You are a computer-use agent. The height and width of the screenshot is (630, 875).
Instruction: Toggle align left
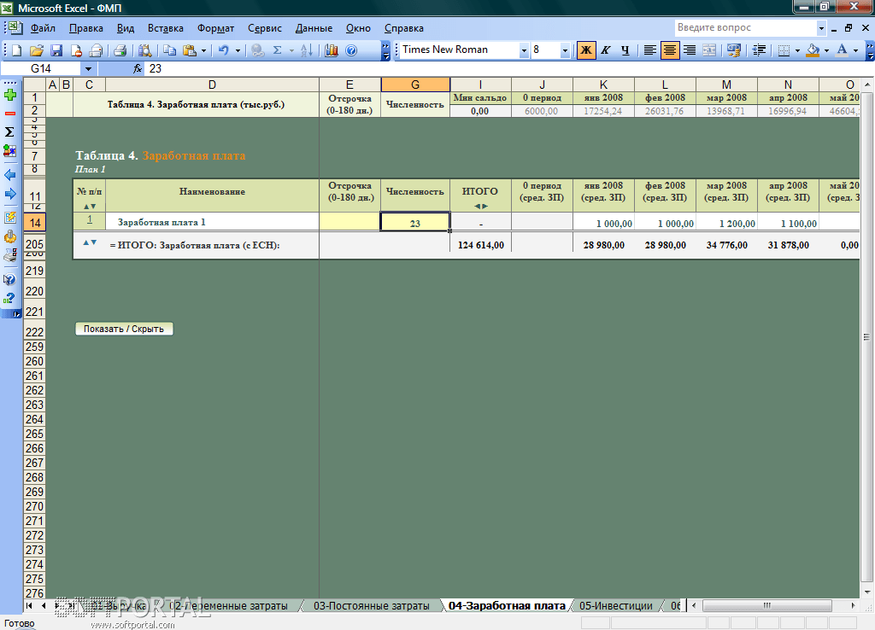coord(650,50)
